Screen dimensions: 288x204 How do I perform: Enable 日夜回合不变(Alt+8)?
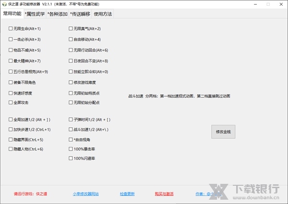tap(88, 61)
